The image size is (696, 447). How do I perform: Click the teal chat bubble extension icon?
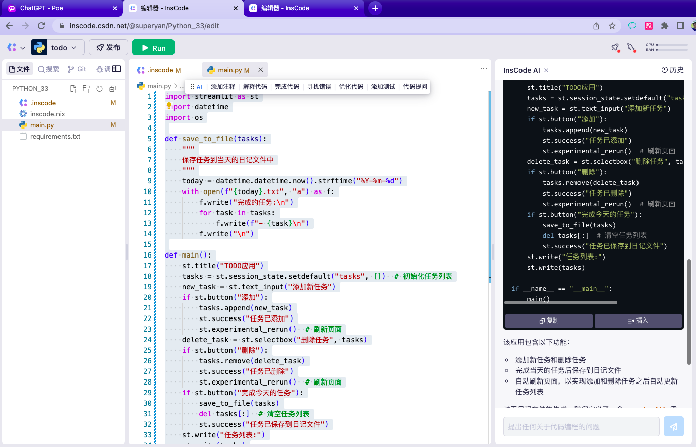[x=632, y=26]
